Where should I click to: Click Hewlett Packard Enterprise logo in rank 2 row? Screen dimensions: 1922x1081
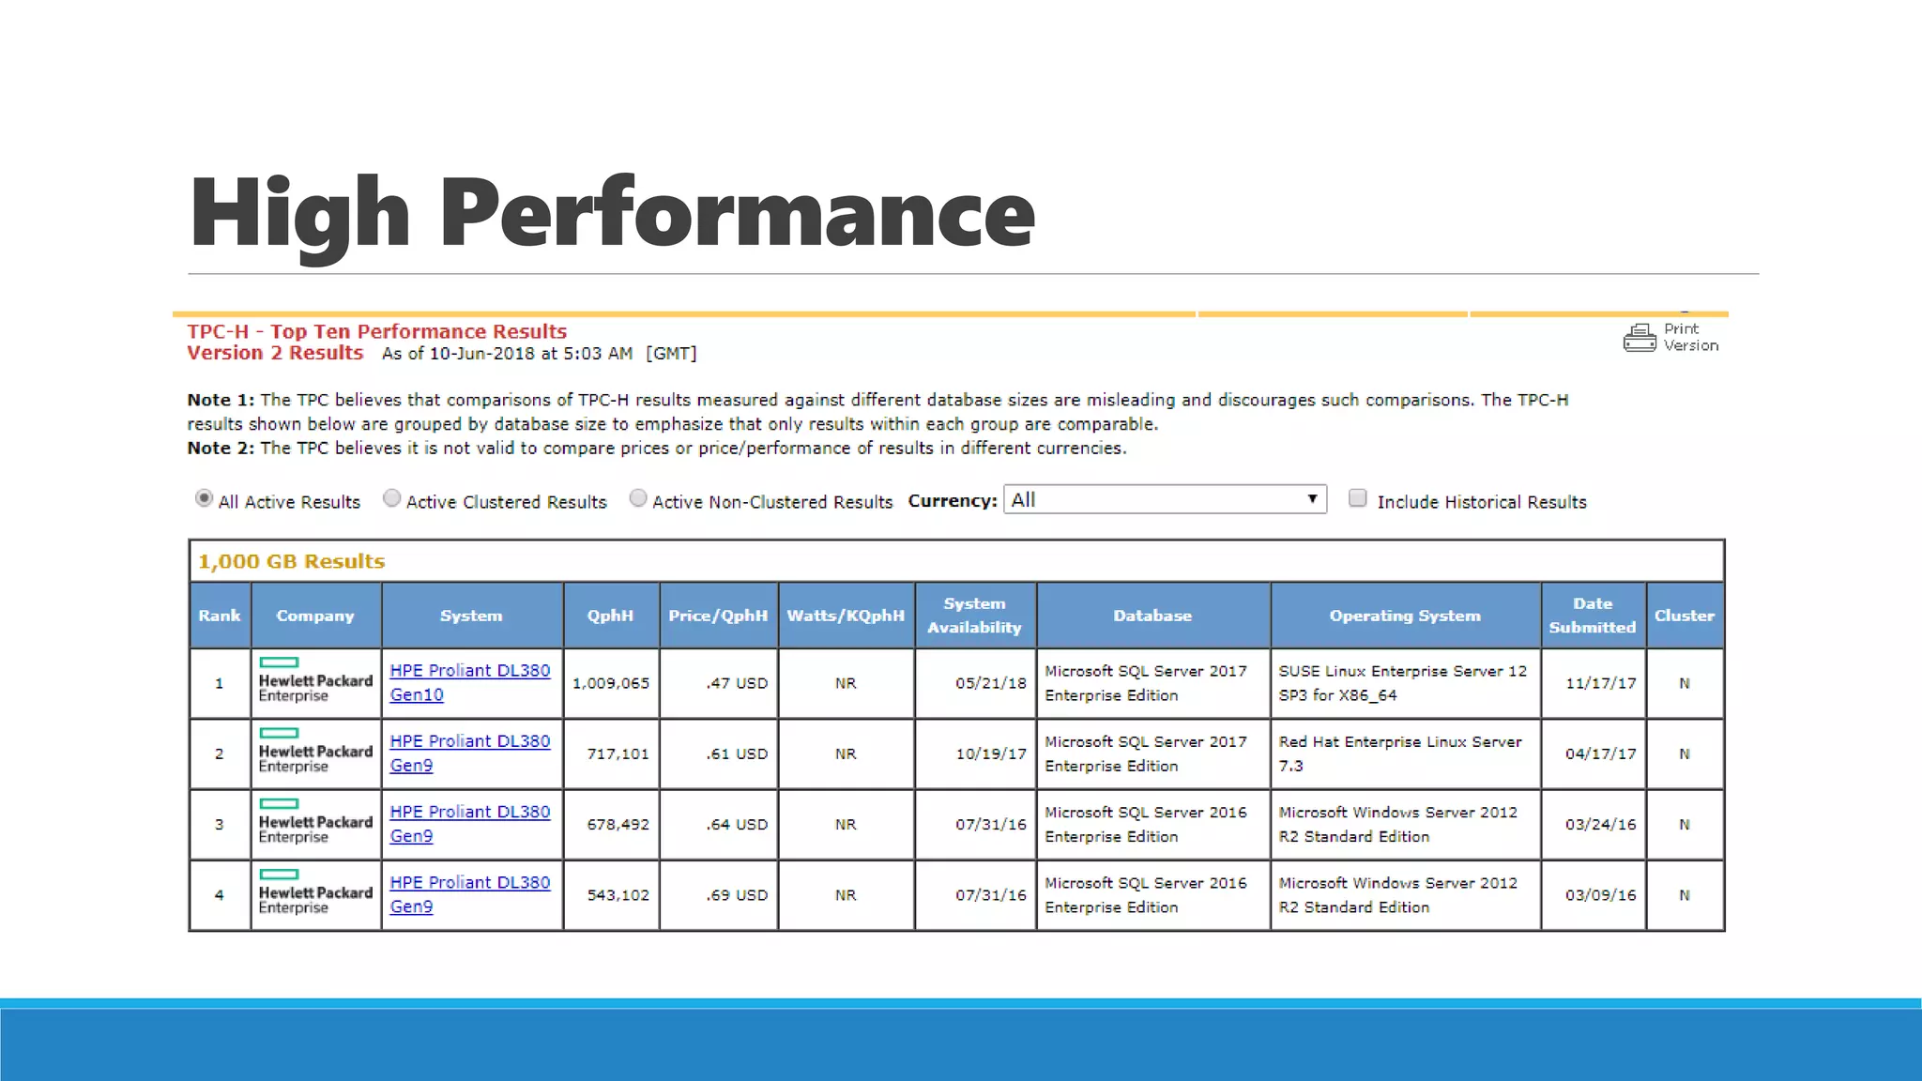point(315,751)
